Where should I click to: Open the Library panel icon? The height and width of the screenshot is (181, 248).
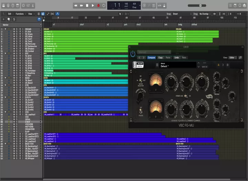pyautogui.click(x=3, y=6)
